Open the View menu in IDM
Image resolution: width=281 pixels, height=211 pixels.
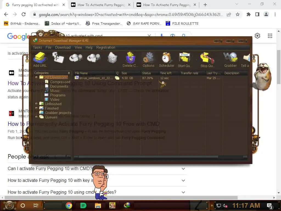point(78,47)
